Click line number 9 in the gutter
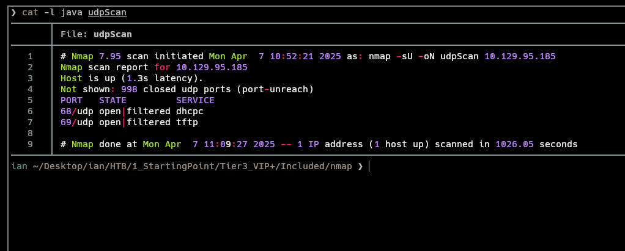This screenshot has width=625, height=251. [30, 144]
